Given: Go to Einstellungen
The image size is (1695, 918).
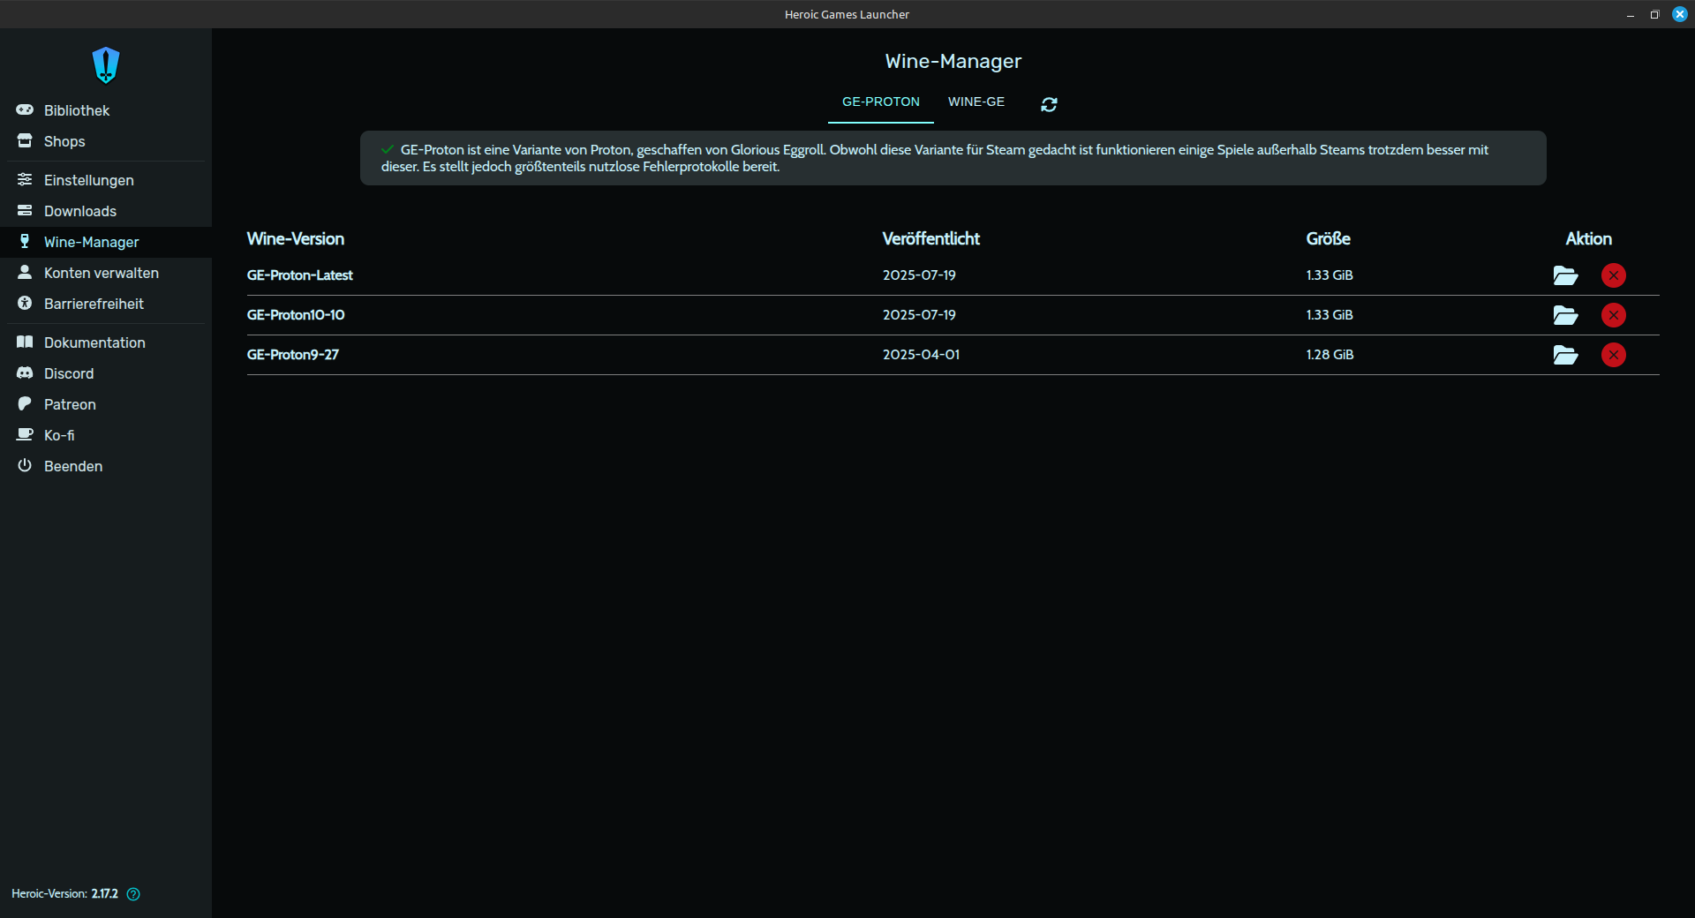Looking at the screenshot, I should point(106,180).
